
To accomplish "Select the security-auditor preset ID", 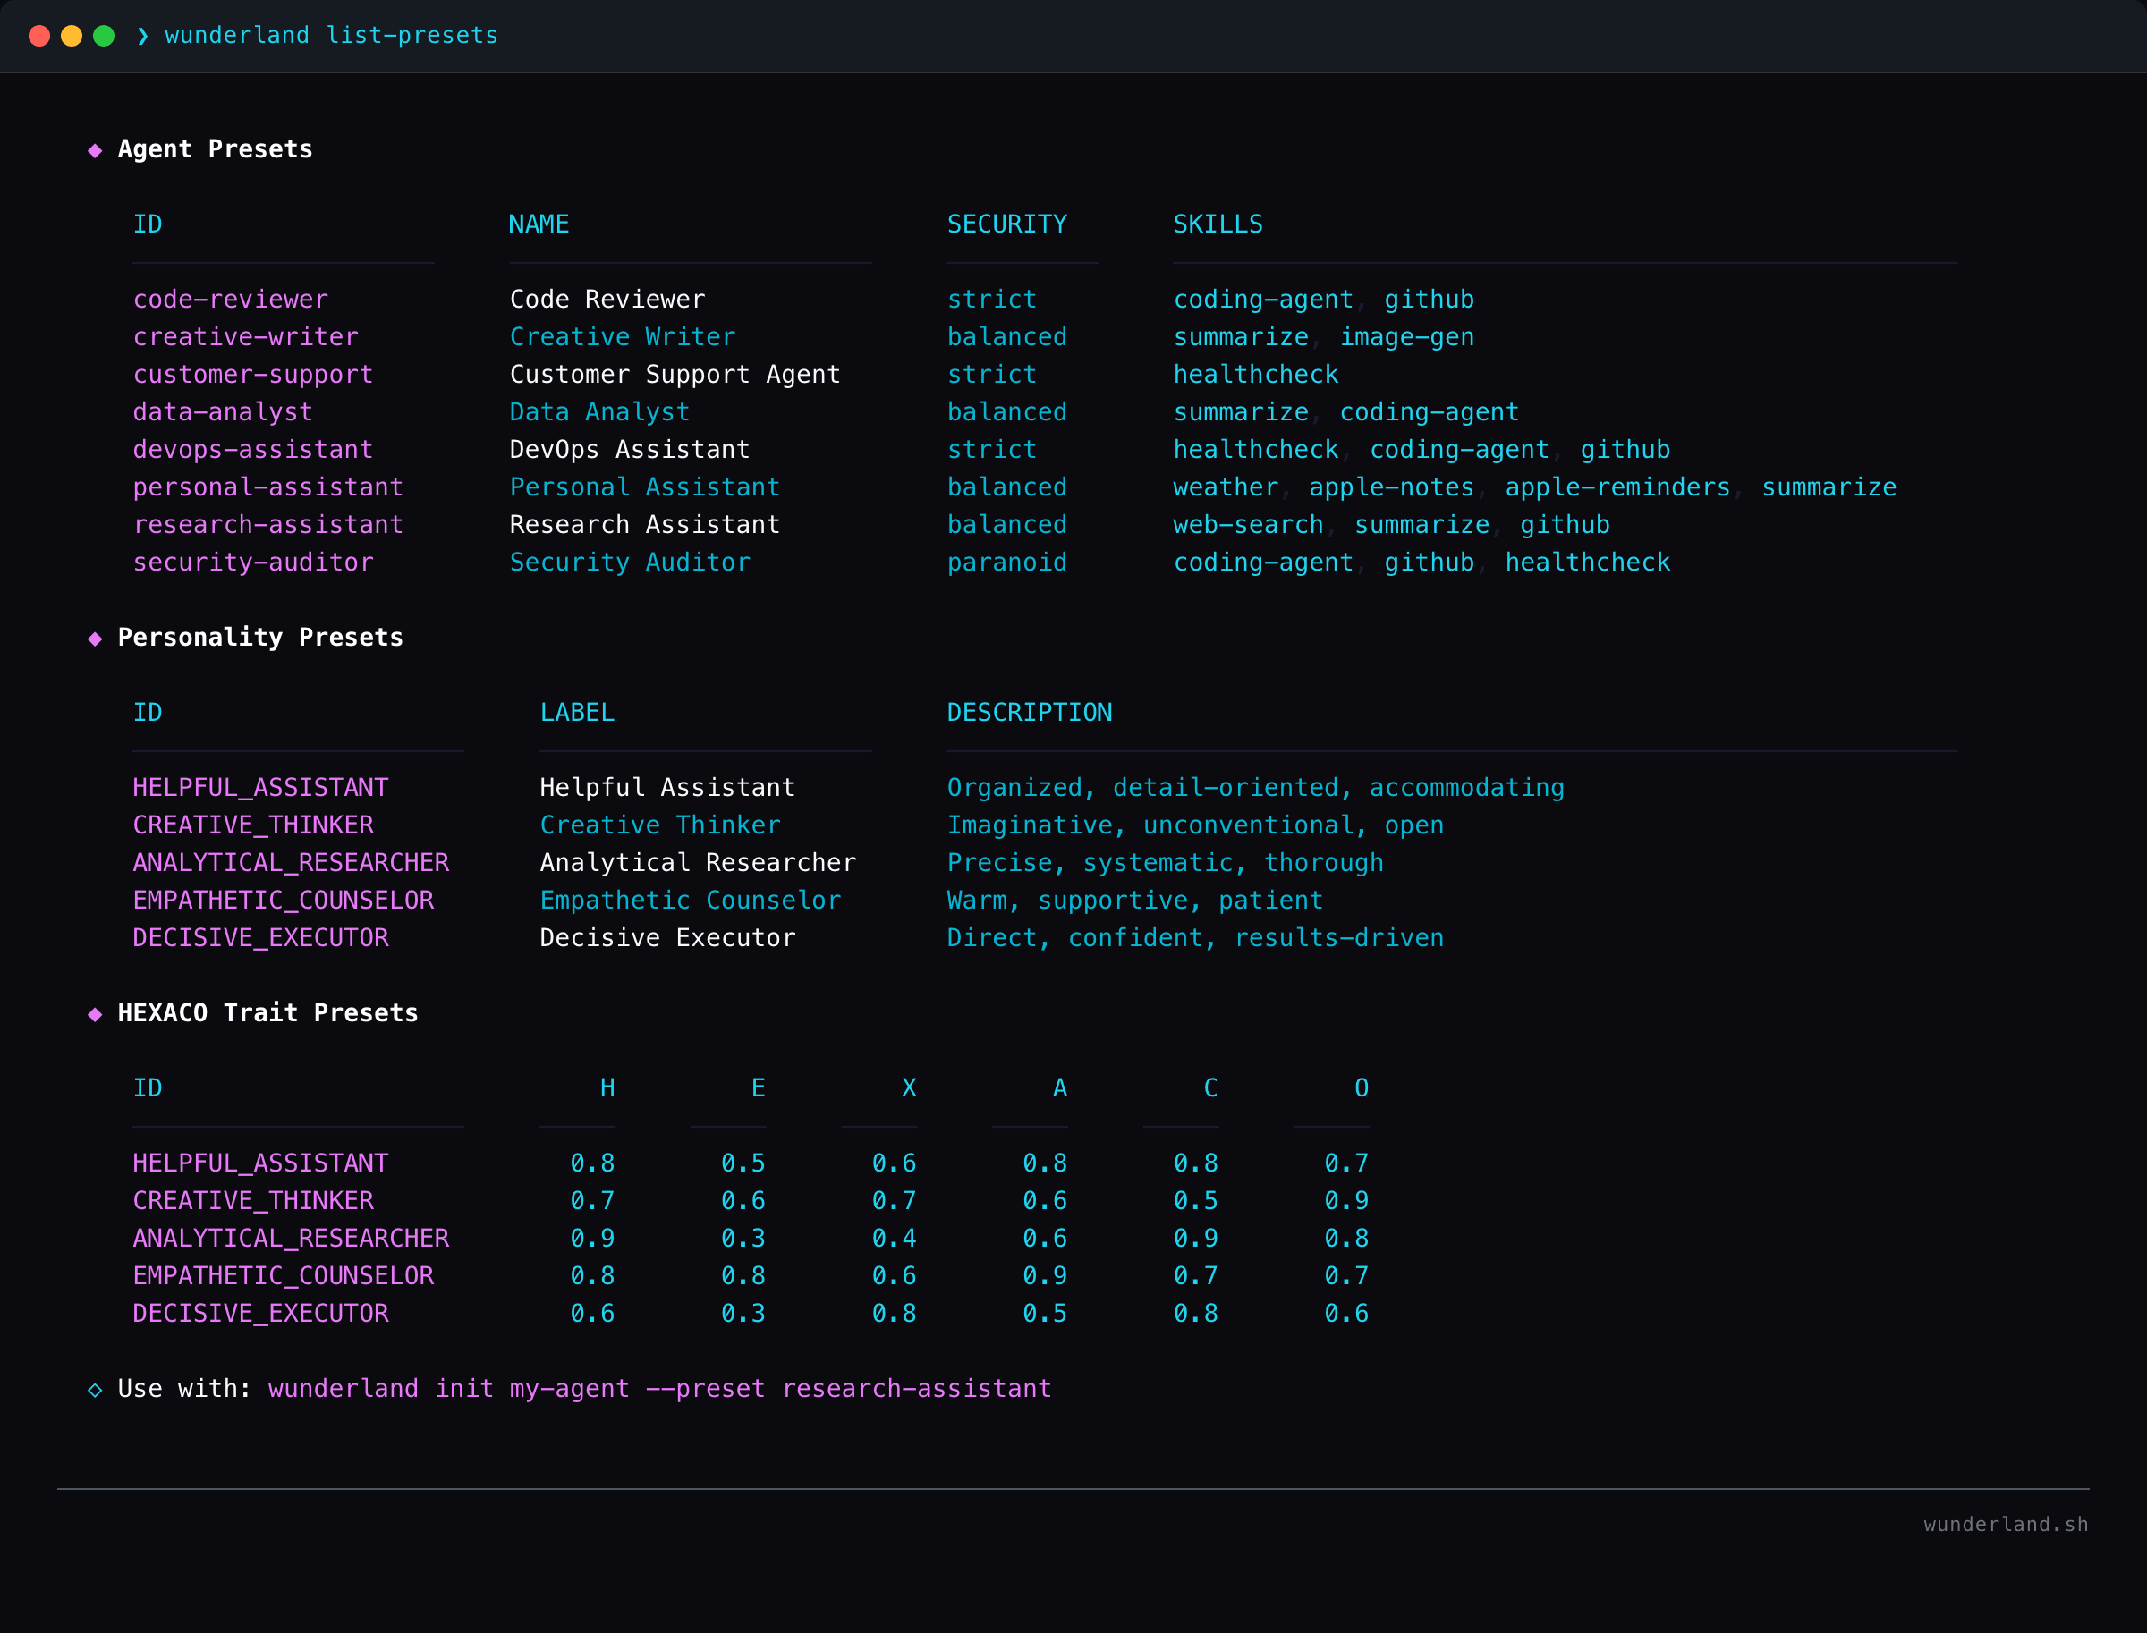I will (x=253, y=562).
